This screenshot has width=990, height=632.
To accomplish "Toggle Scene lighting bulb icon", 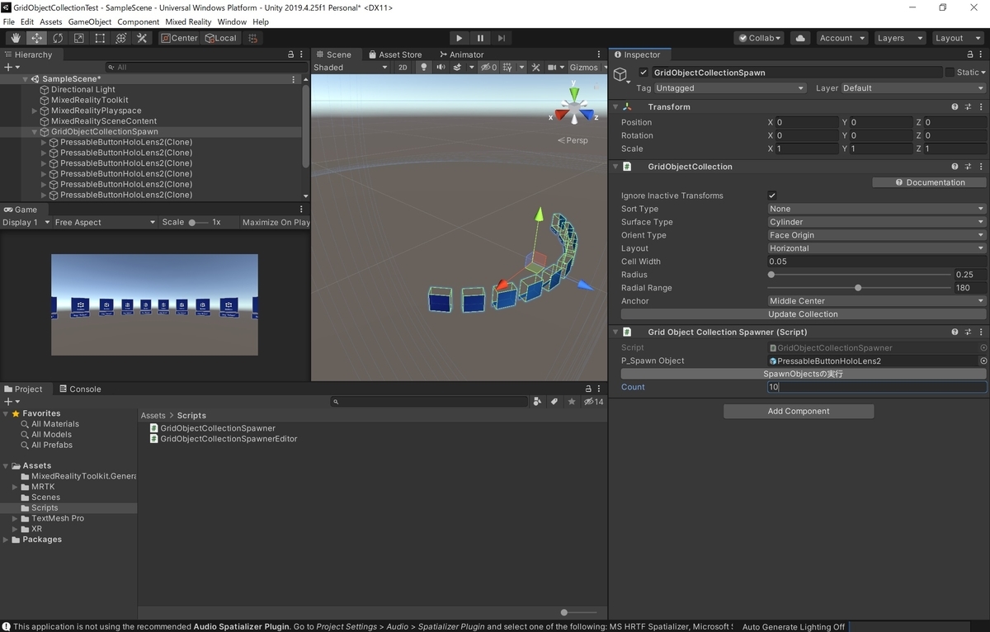I will (425, 68).
